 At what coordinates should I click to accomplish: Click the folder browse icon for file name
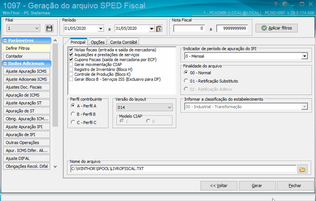coord(303,170)
